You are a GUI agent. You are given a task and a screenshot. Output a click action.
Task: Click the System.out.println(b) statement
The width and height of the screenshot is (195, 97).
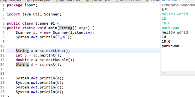40,83
